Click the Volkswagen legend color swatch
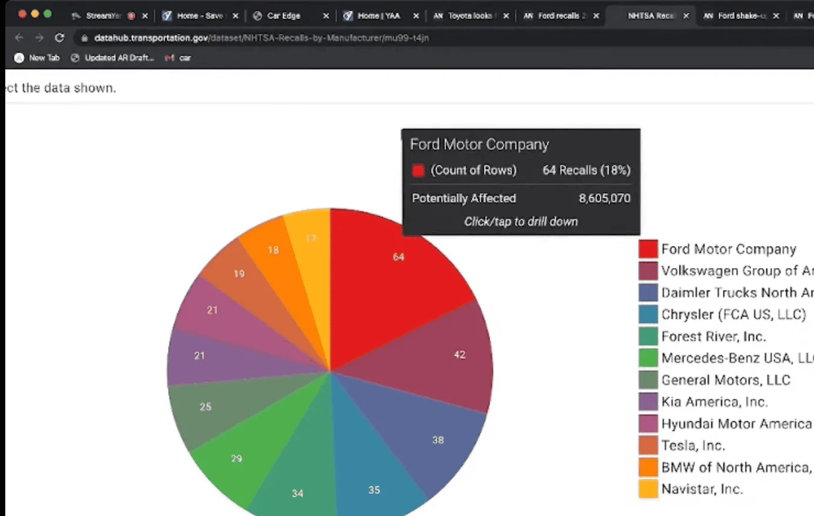This screenshot has height=516, width=814. click(x=648, y=271)
